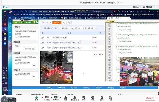Open manage members (42) panel
Screen dimensions: 159x102
pyautogui.click(x=75, y=97)
